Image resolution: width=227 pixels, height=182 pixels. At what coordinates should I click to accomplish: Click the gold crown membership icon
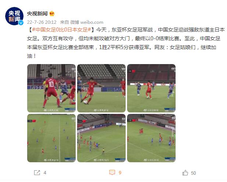pyautogui.click(x=52, y=14)
